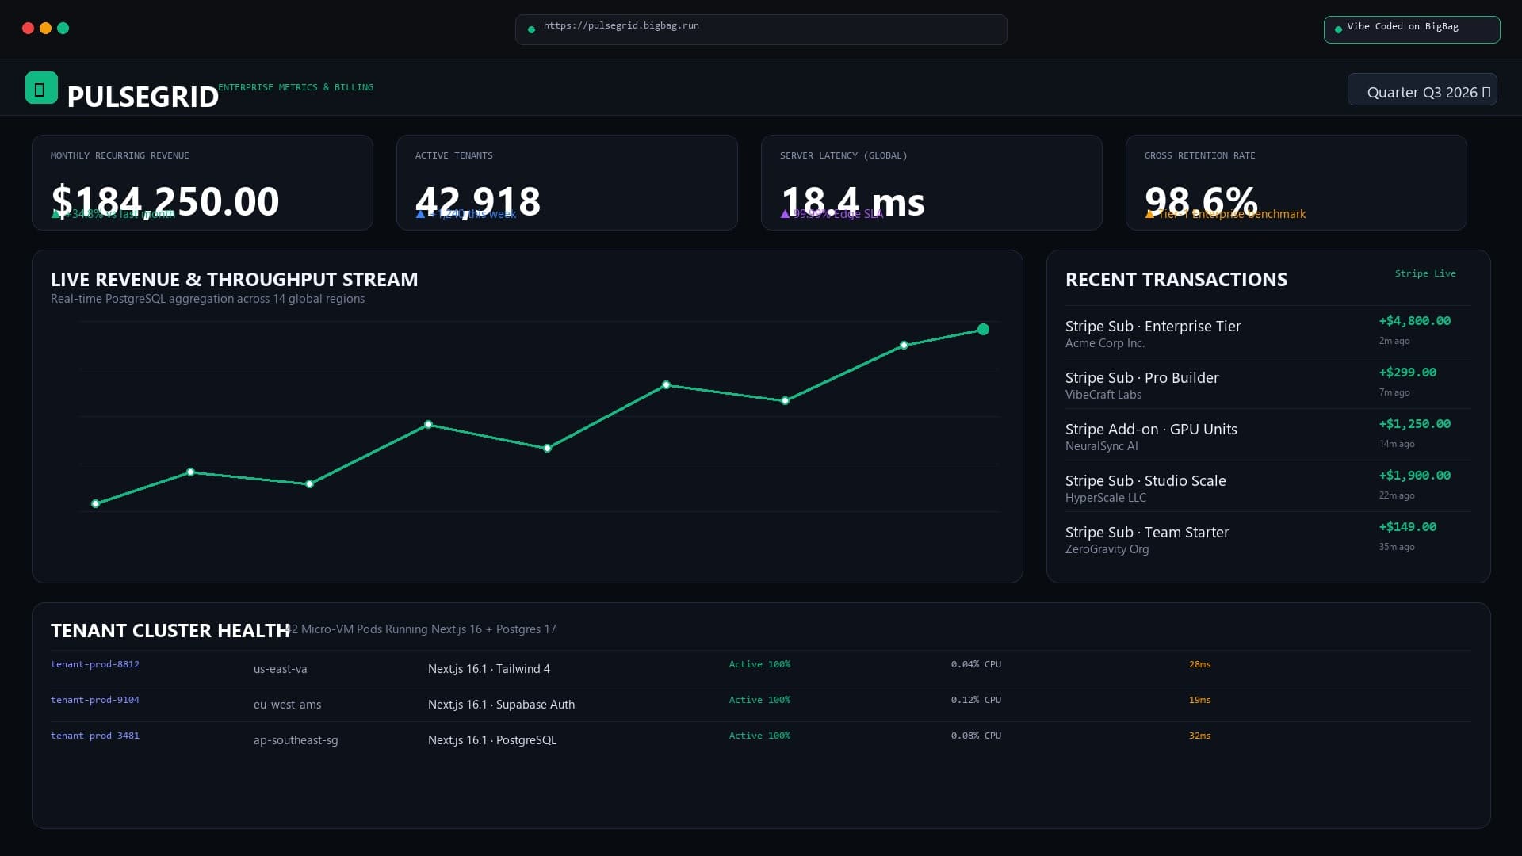The image size is (1522, 856).
Task: Click the pulsegrid.bigbag.run address bar
Action: tap(761, 29)
